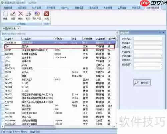Open the 系统设置 ribbon tab
Image resolution: width=167 pixels, height=134 pixels.
(136, 8)
